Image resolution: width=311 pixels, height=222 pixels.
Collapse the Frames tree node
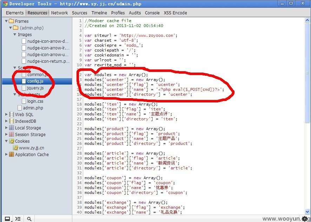pyautogui.click(x=6, y=21)
